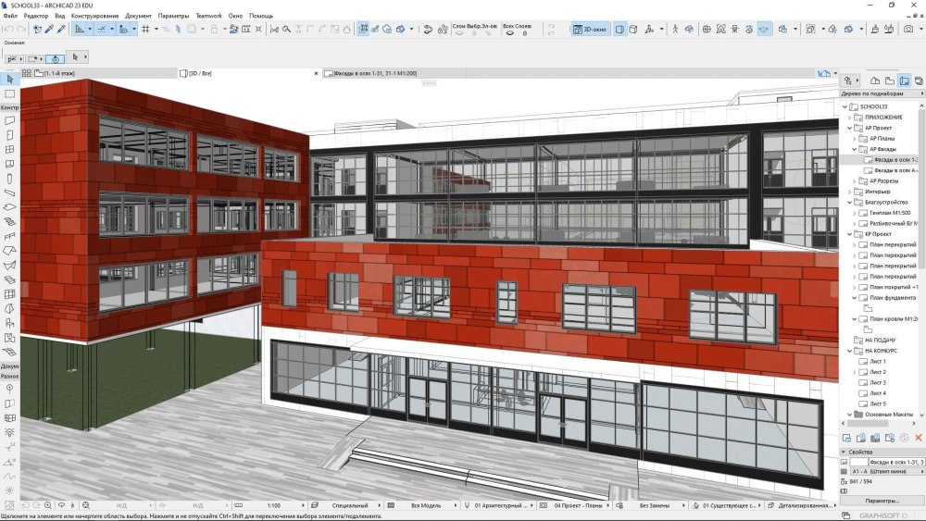Open the Конструирование menu
Image resolution: width=926 pixels, height=521 pixels.
(x=92, y=16)
